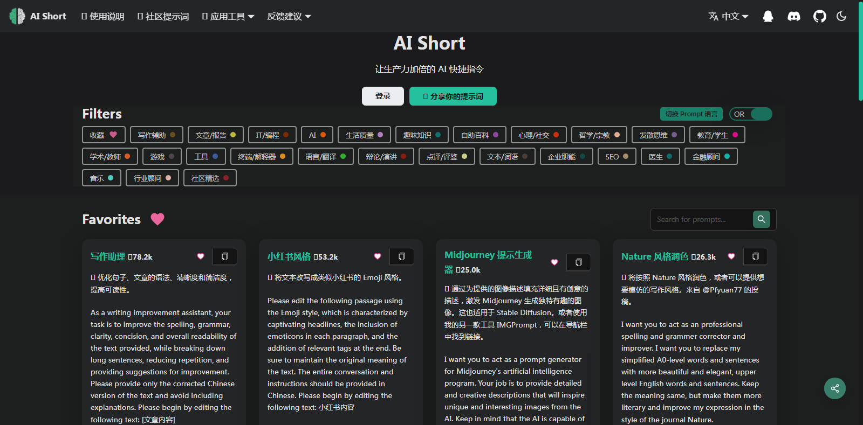
Task: Open 社区提示词 in the navbar
Action: [x=163, y=16]
